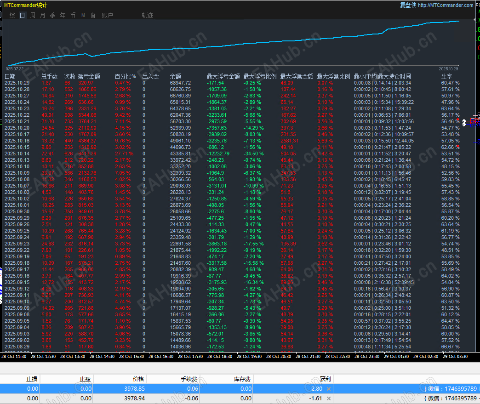This screenshot has width=480, height=404.
Task: Select the 日 daily statistics tab
Action: pyautogui.click(x=23, y=15)
